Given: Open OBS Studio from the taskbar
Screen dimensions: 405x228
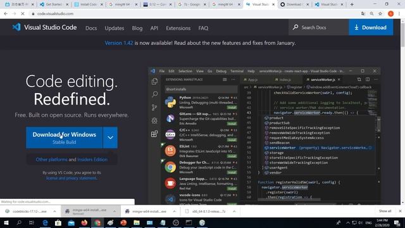Looking at the screenshot, I should pyautogui.click(x=176, y=222).
